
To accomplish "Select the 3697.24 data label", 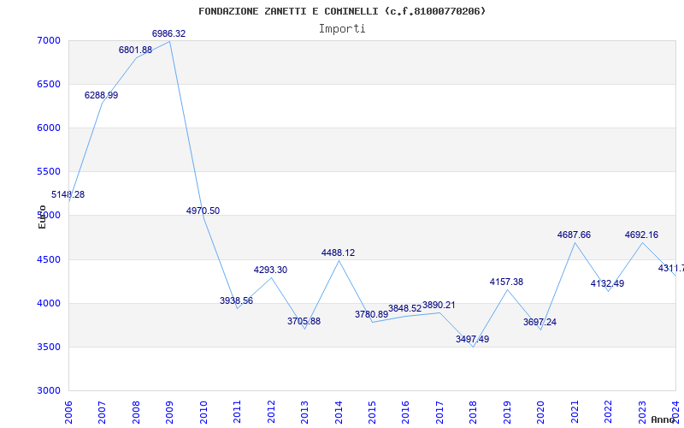I will (540, 323).
